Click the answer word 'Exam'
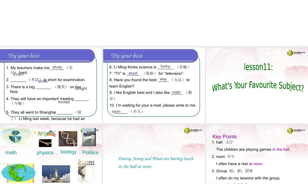This screenshot has height=184, width=308. [x=18, y=74]
